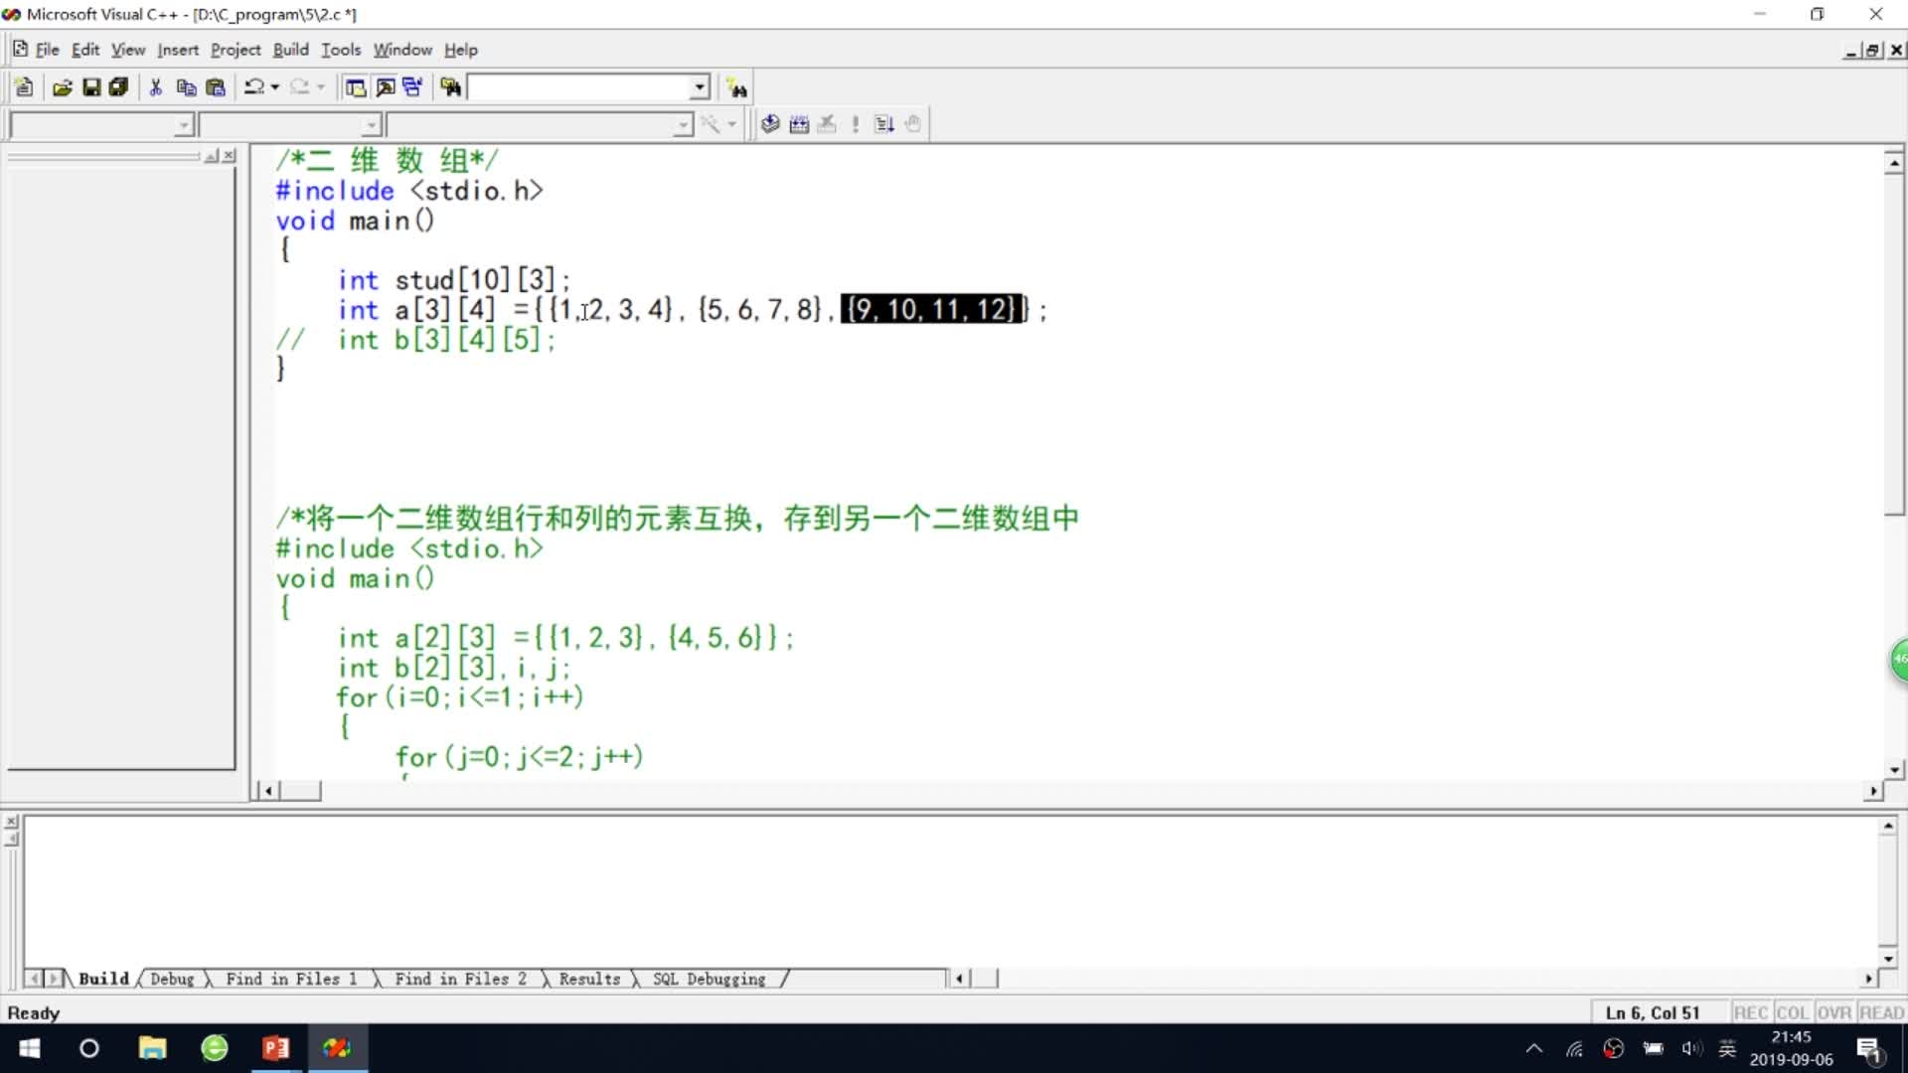Switch to Find in Files 1 tab
Screen dimensions: 1908x1073
point(290,979)
